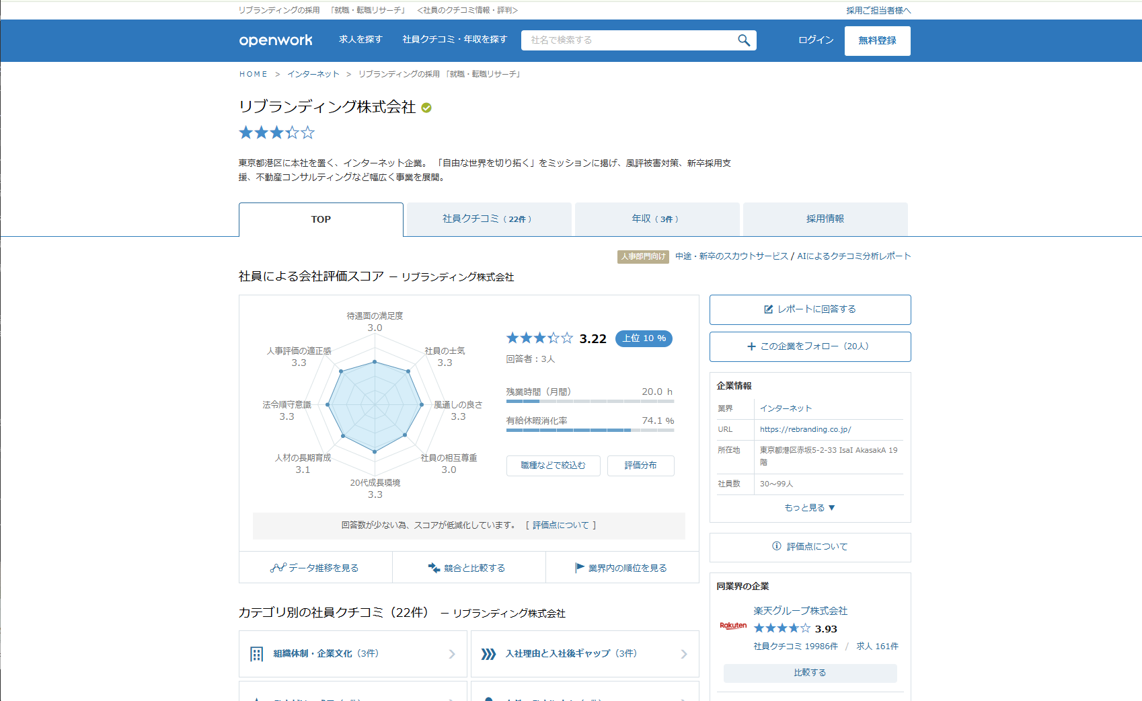The height and width of the screenshot is (701, 1142).
Task: Open 中途・新卒のスカウトサービス link
Action: (x=732, y=256)
